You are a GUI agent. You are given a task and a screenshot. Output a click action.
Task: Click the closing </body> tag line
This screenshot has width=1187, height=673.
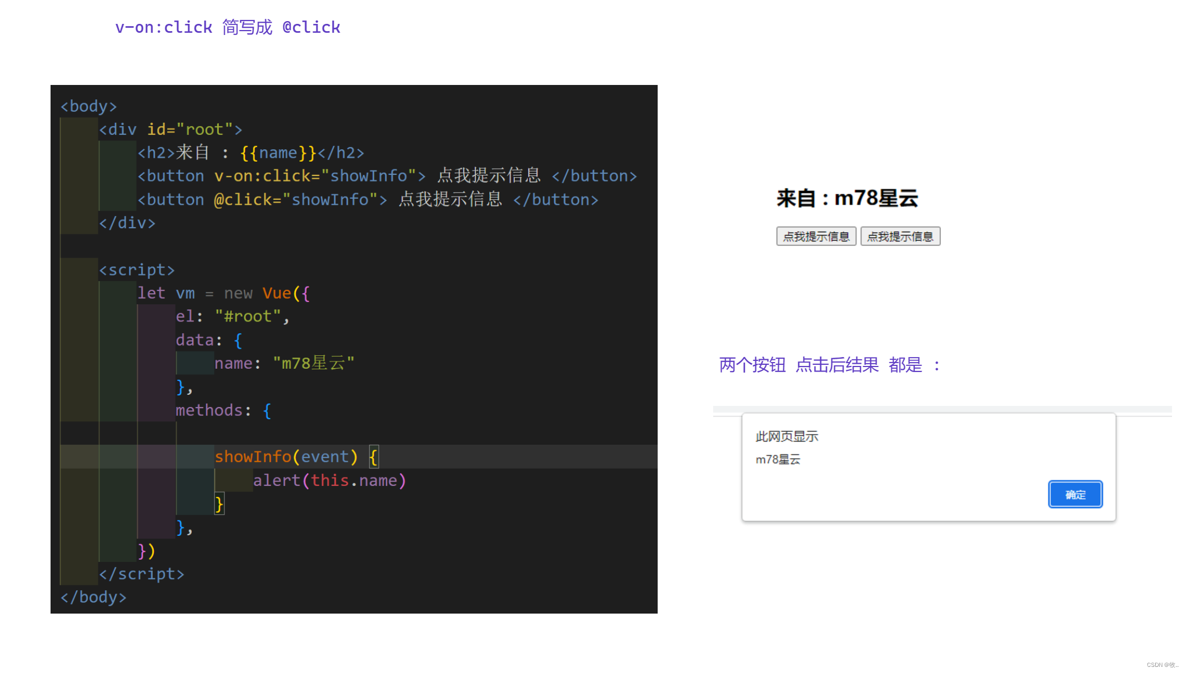tap(93, 597)
